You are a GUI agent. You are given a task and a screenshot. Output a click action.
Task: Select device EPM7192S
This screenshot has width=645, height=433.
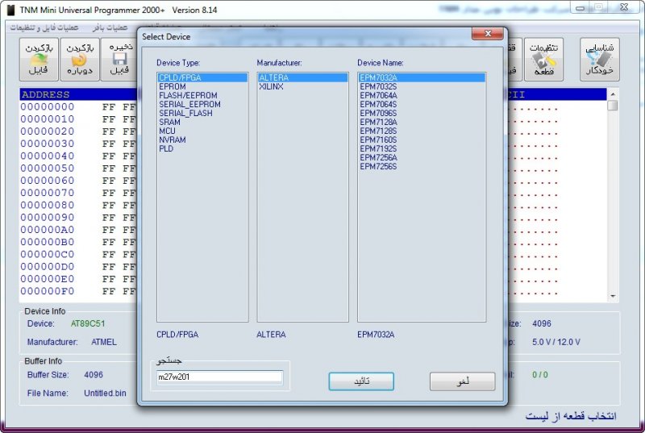(378, 149)
